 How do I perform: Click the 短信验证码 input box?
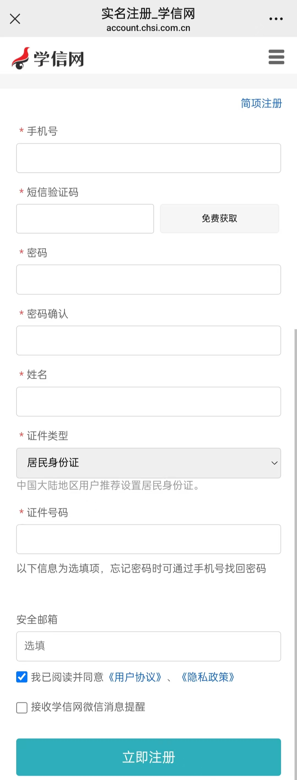[85, 219]
